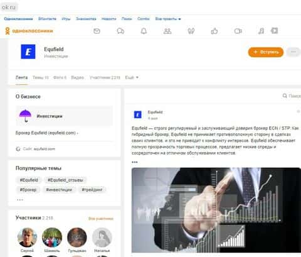
Task: Open the discussions chat bubbles icon
Action: [x=120, y=31]
